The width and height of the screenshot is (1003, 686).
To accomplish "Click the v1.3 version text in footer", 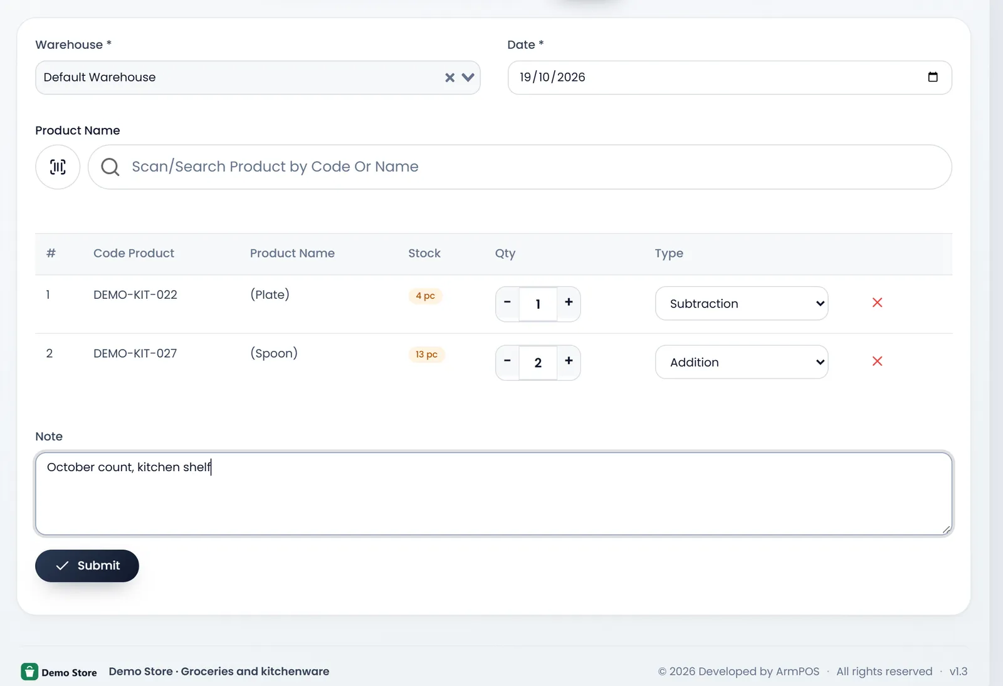I will [x=958, y=671].
